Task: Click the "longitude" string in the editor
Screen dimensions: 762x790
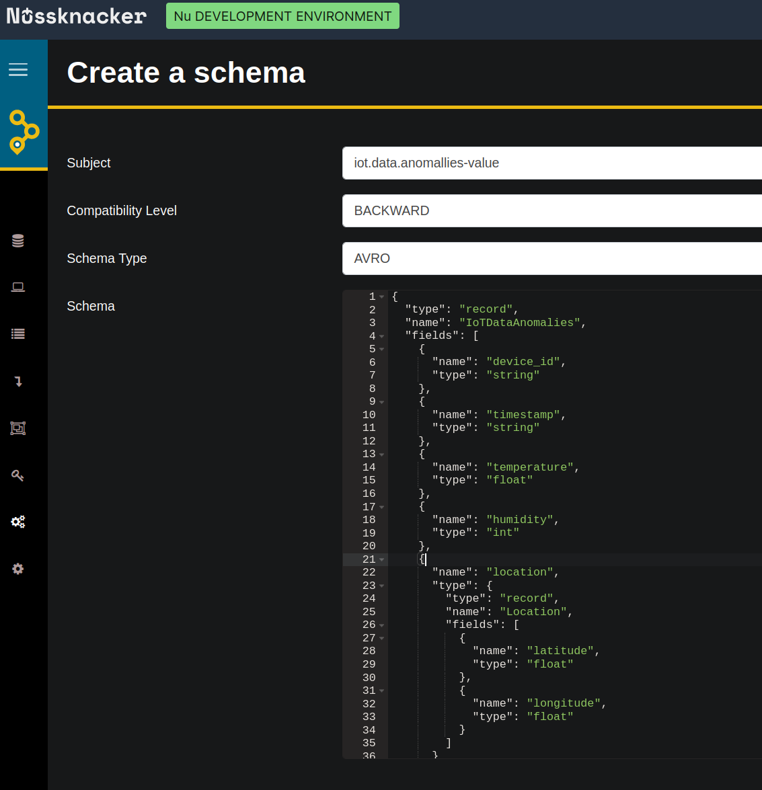Action: click(564, 703)
